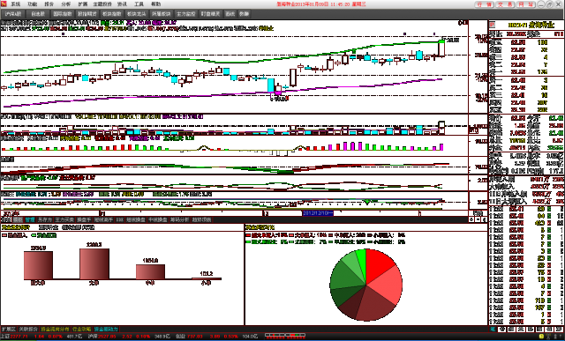The width and height of the screenshot is (565, 341).
Task: Open 主力监控 from the toolbar
Action: [186, 14]
